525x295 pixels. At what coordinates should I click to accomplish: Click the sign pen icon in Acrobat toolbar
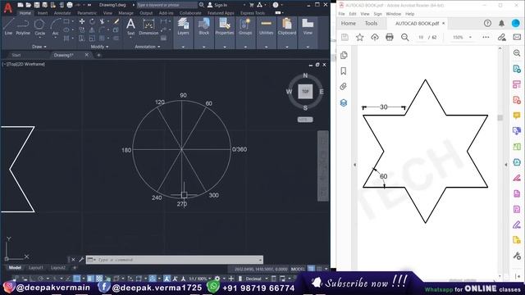501,37
